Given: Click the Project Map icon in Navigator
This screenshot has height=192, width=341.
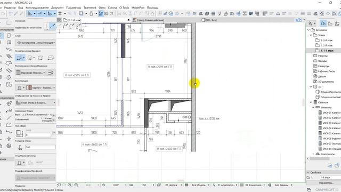Looking at the screenshot, I should click(323, 23).
